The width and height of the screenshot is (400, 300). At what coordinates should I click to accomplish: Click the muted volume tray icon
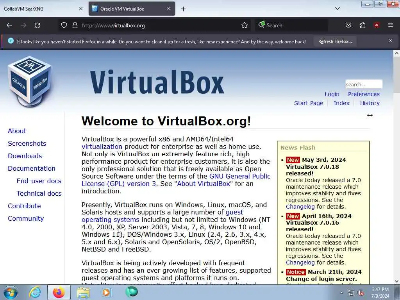(361, 293)
